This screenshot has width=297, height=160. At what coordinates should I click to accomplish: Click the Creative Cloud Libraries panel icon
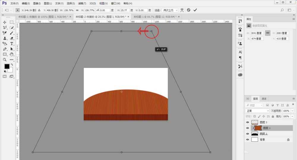coord(240,75)
